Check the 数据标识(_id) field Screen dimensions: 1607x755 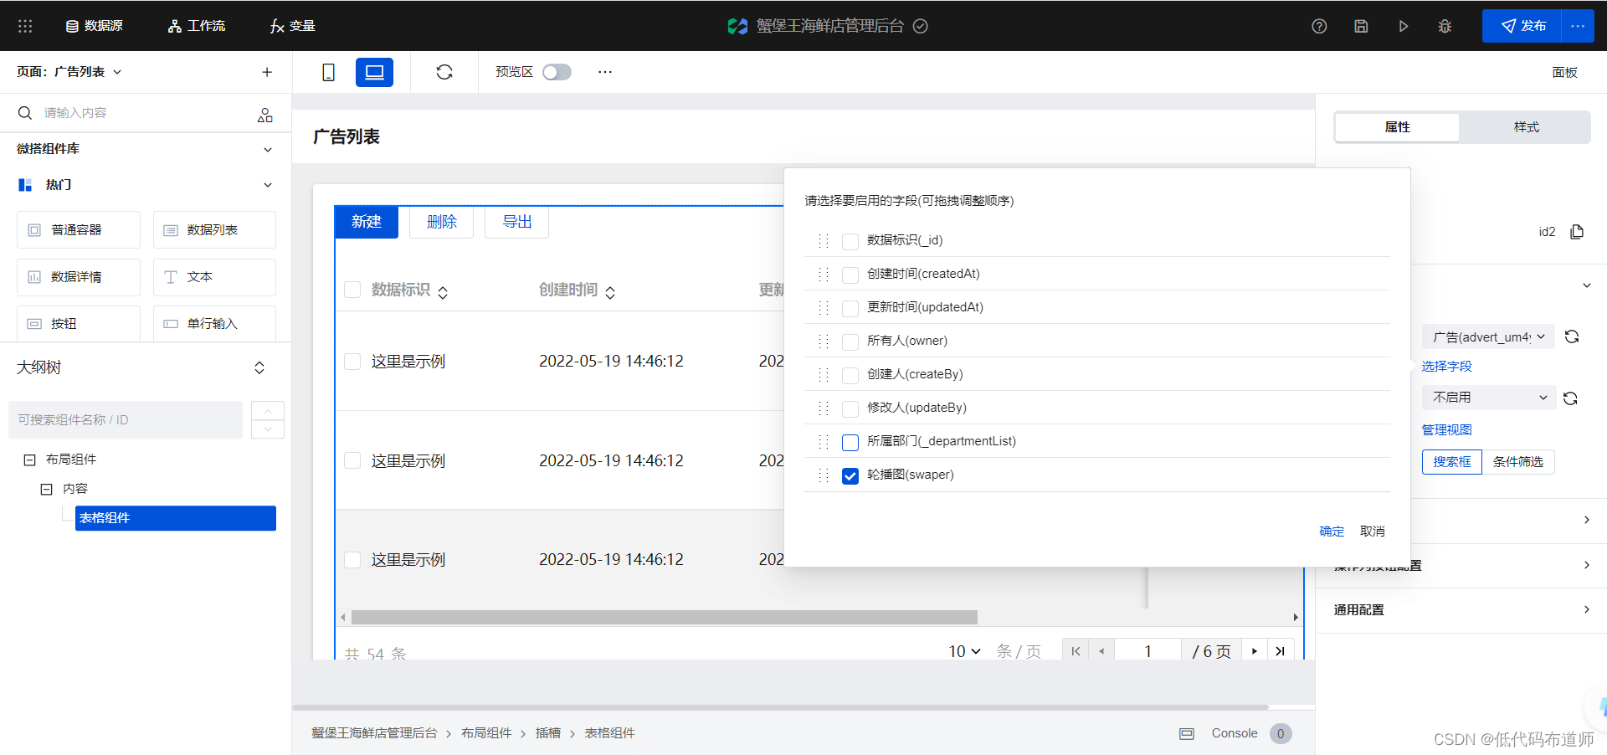tap(850, 241)
